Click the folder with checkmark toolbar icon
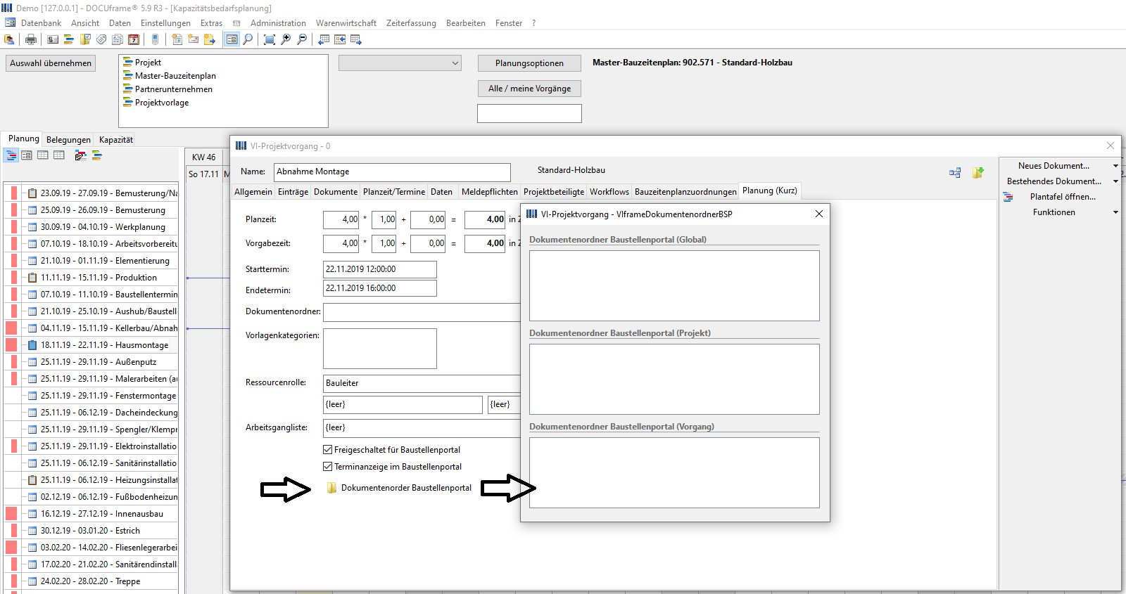The height and width of the screenshot is (594, 1126). [85, 39]
